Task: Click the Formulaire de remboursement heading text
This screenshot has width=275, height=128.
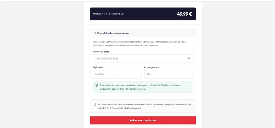Action: 113,33
